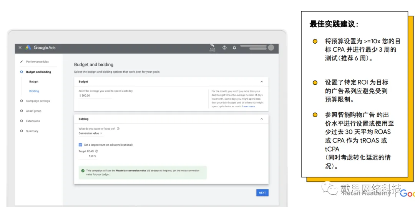Click the daily budget amount field

coord(95,95)
